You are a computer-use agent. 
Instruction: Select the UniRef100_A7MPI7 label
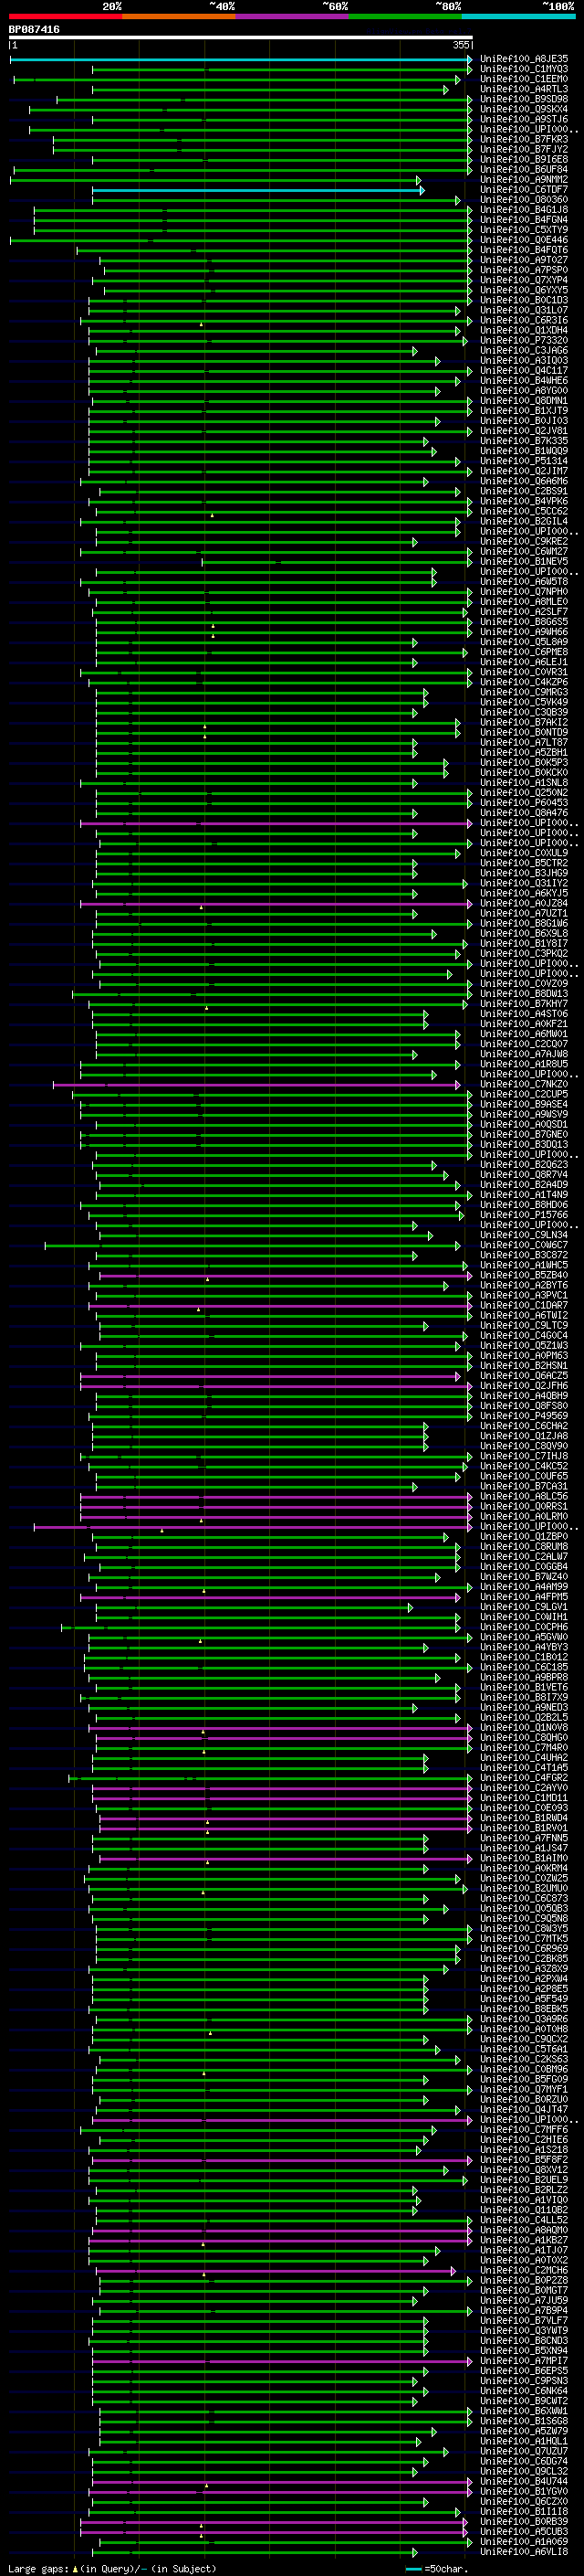coord(524,2360)
